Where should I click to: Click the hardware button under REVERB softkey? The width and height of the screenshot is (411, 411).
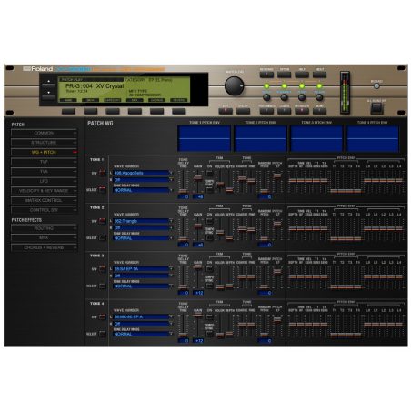click(179, 111)
